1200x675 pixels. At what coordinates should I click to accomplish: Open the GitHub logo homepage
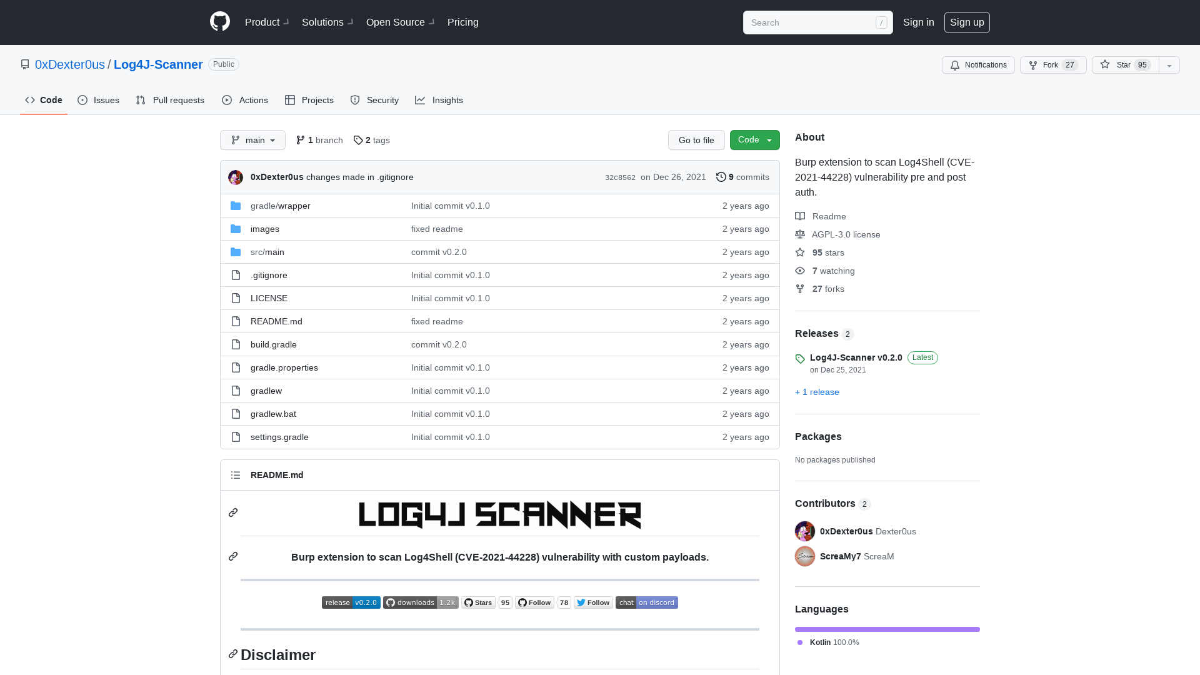point(220,22)
